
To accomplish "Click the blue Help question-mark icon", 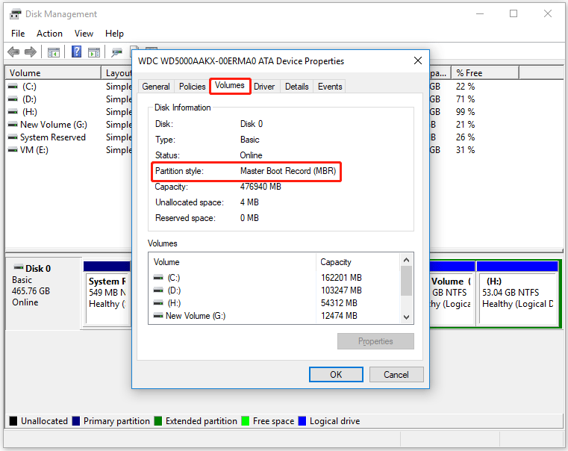I will coord(76,52).
